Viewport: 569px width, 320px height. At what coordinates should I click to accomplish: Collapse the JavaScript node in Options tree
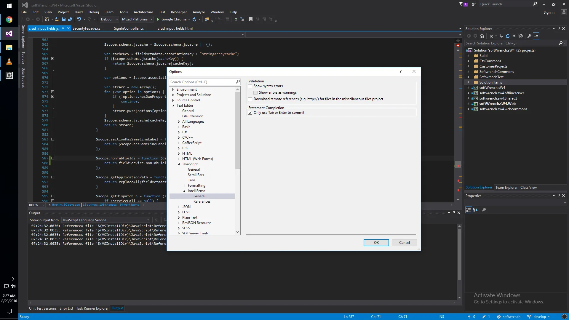[x=179, y=164]
